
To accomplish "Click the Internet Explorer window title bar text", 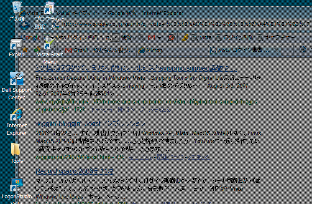I will pos(105,13).
